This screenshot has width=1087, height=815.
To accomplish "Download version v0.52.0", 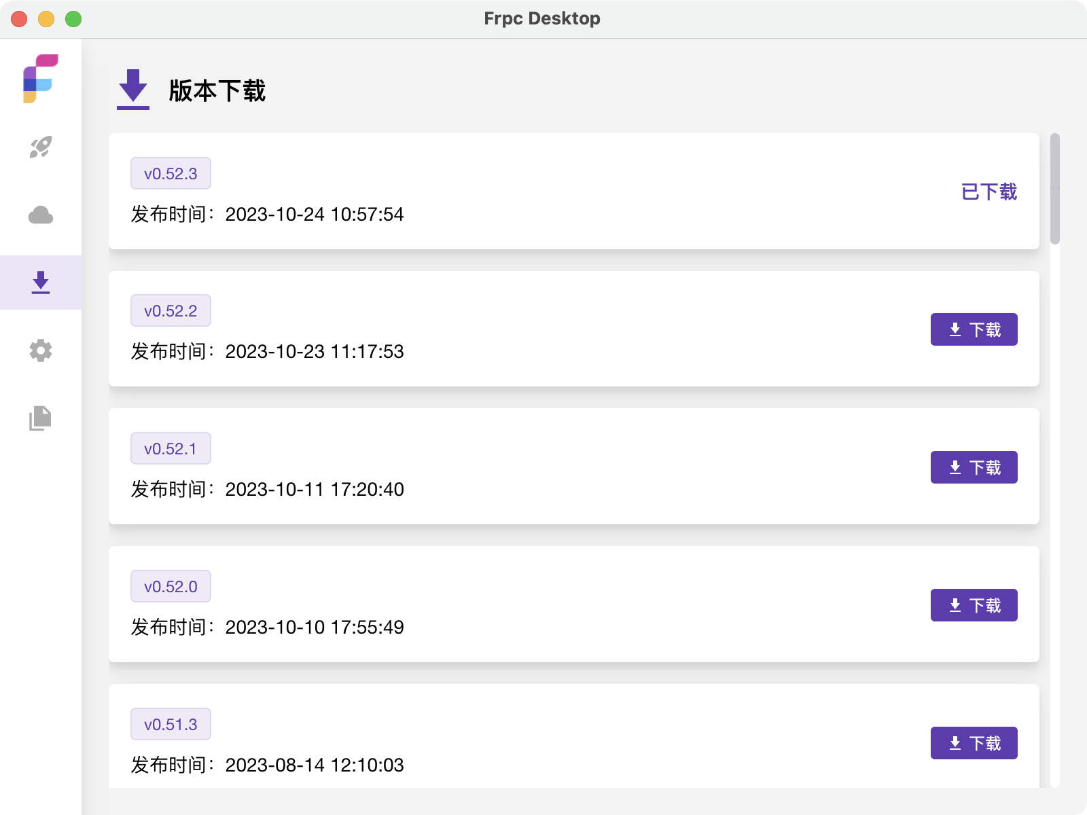I will point(974,605).
